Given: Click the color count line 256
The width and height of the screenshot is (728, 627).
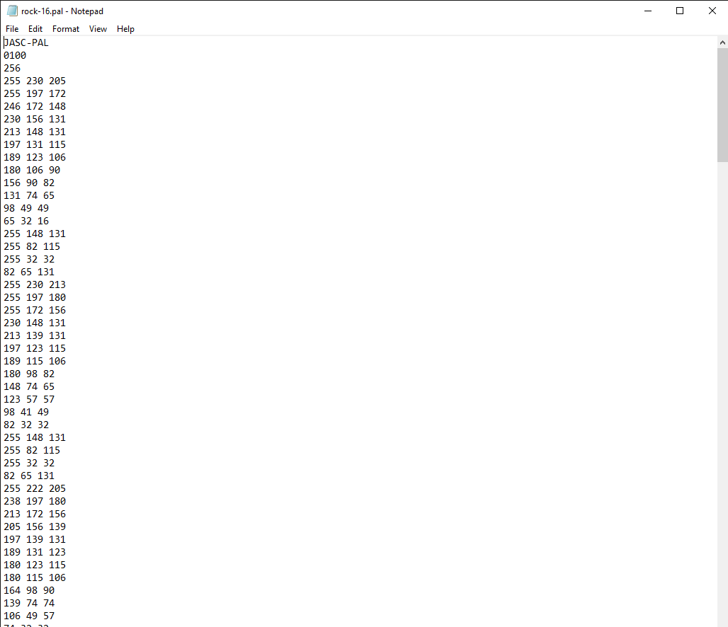Looking at the screenshot, I should [12, 68].
